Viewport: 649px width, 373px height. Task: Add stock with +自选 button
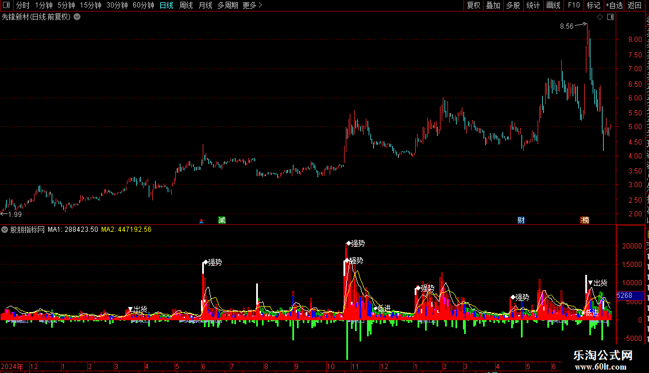point(614,5)
